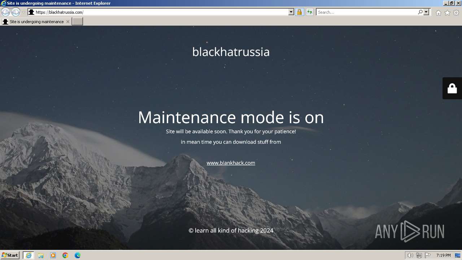Image resolution: width=462 pixels, height=260 pixels.
Task: Click the browser Forward button
Action: (16, 12)
